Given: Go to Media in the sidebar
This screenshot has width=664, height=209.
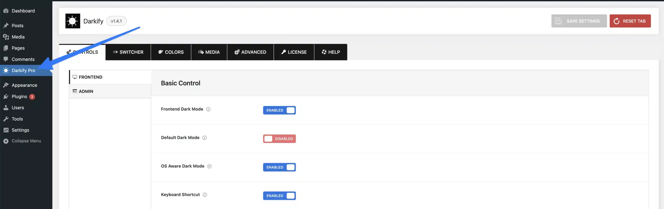Looking at the screenshot, I should click(26, 37).
